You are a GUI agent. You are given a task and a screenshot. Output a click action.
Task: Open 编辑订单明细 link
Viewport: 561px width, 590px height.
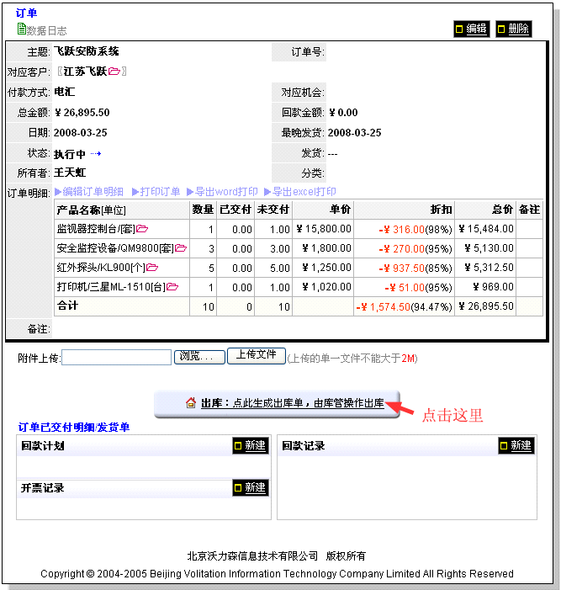pyautogui.click(x=89, y=192)
